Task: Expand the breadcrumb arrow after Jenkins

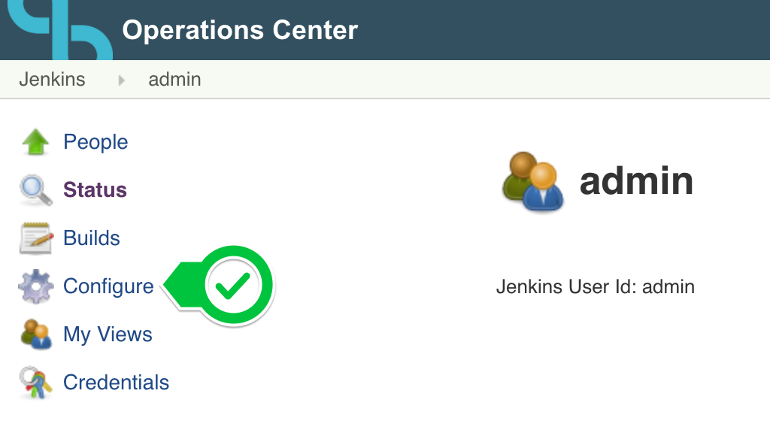Action: [x=121, y=80]
